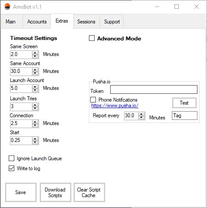The height and width of the screenshot is (208, 207).
Task: Click the Start value field 0.25
Action: [21, 141]
